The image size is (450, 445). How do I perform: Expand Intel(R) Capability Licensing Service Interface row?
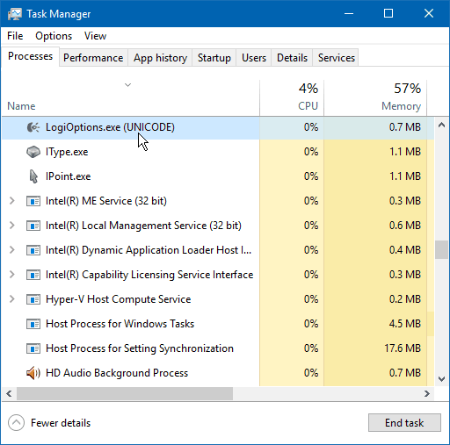[x=11, y=275]
